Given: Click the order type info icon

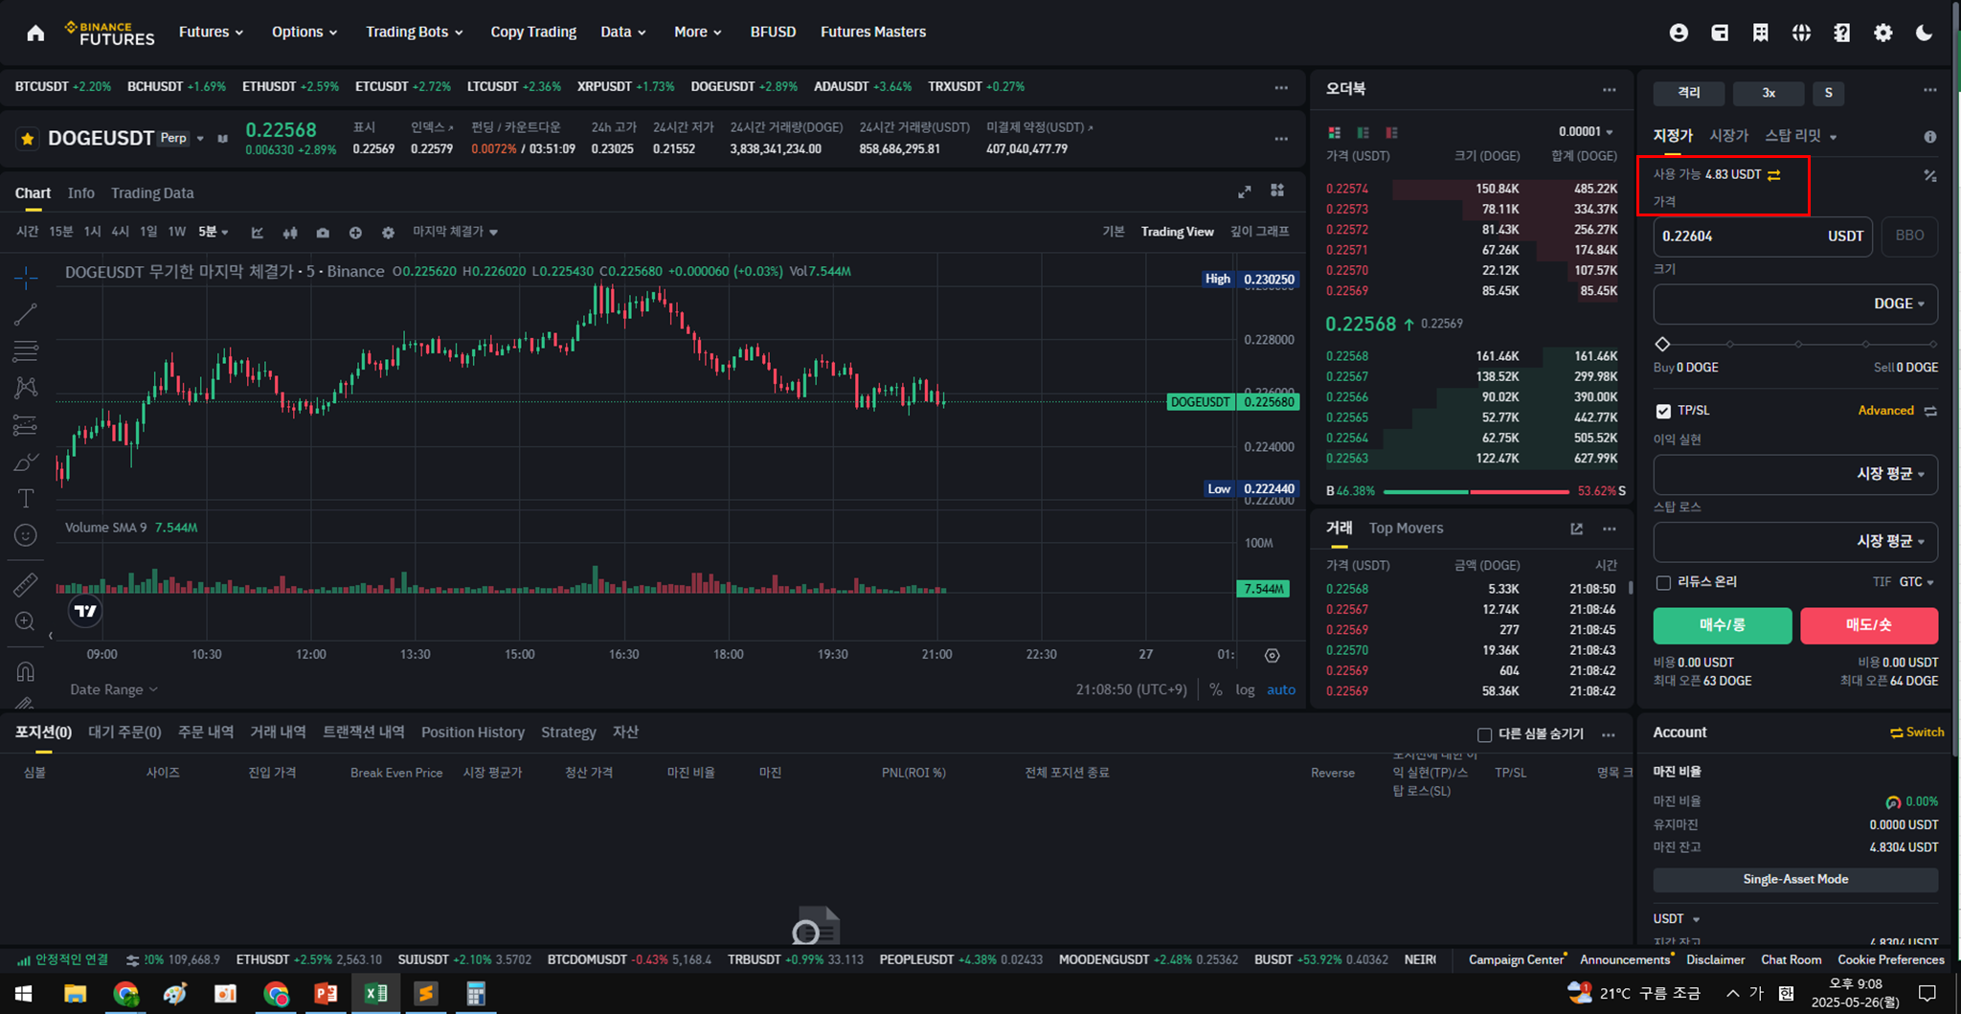Looking at the screenshot, I should pyautogui.click(x=1929, y=137).
